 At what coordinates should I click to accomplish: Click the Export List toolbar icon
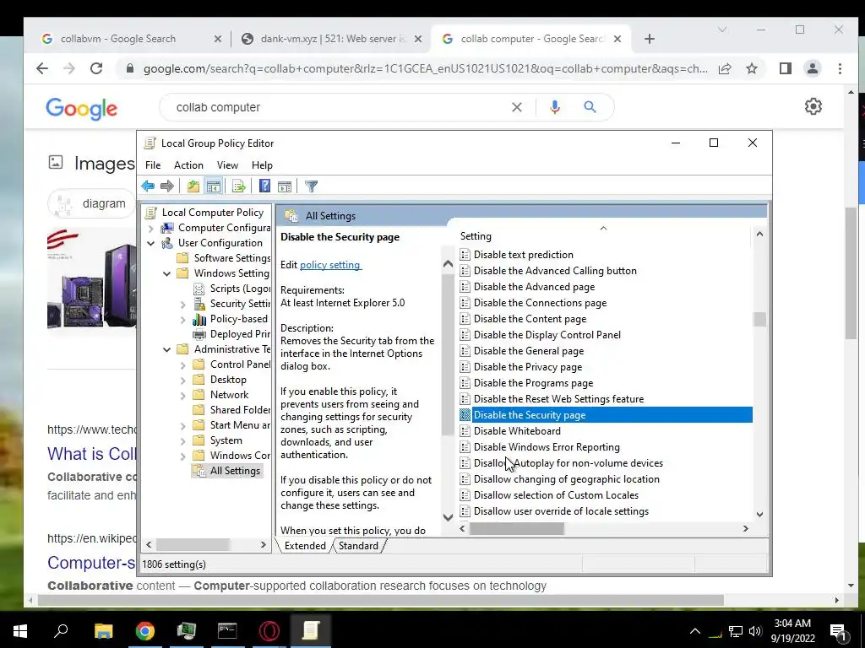tap(239, 186)
